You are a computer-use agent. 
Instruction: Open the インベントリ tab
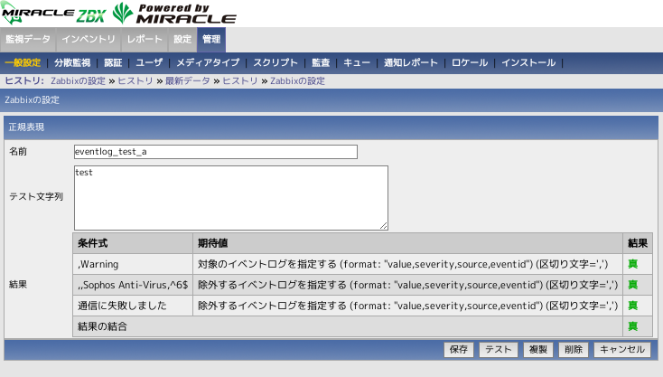point(90,40)
